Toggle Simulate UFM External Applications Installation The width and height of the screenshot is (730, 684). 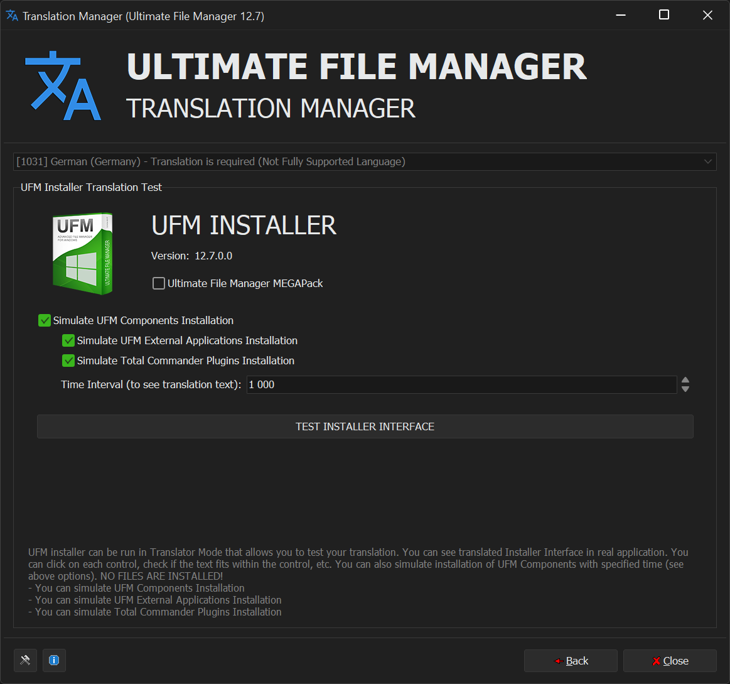click(x=68, y=340)
